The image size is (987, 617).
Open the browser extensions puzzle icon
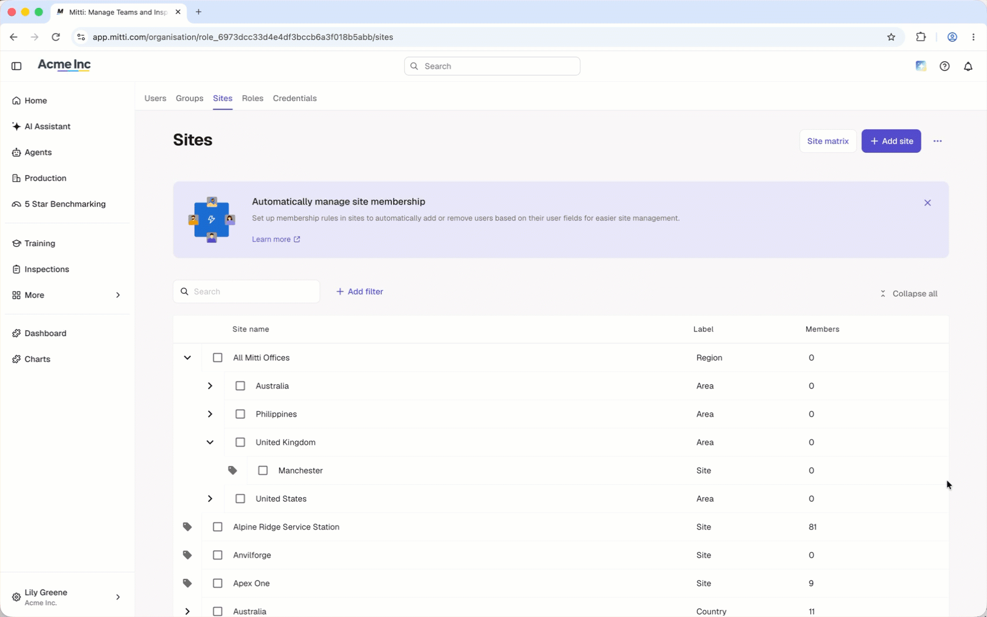[921, 37]
